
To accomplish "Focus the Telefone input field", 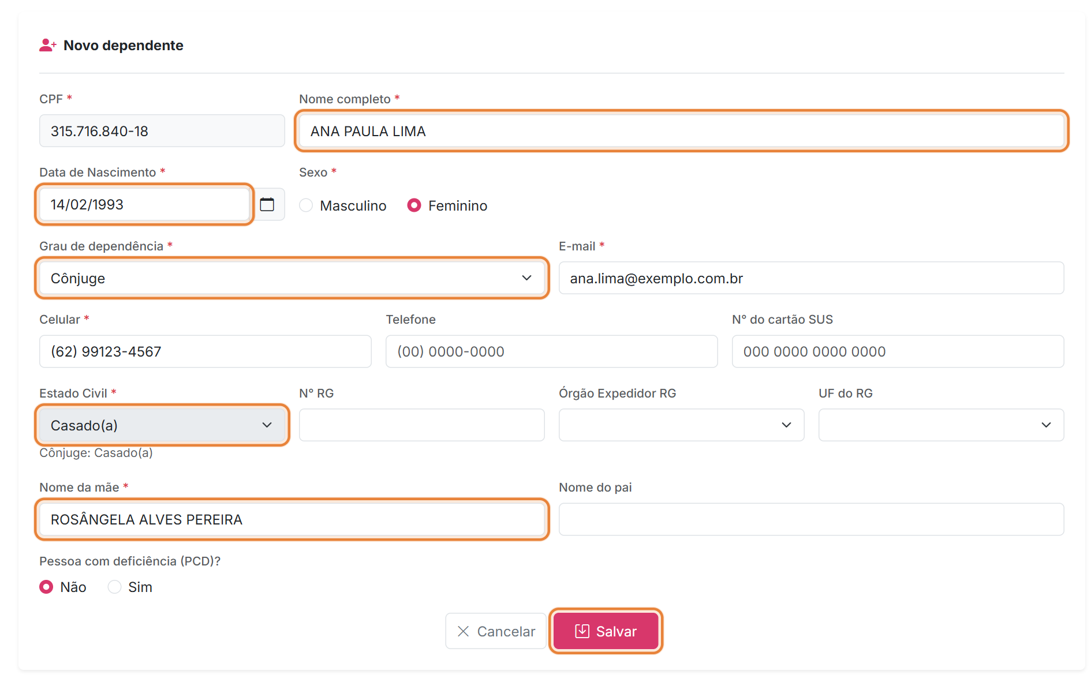I will click(552, 351).
